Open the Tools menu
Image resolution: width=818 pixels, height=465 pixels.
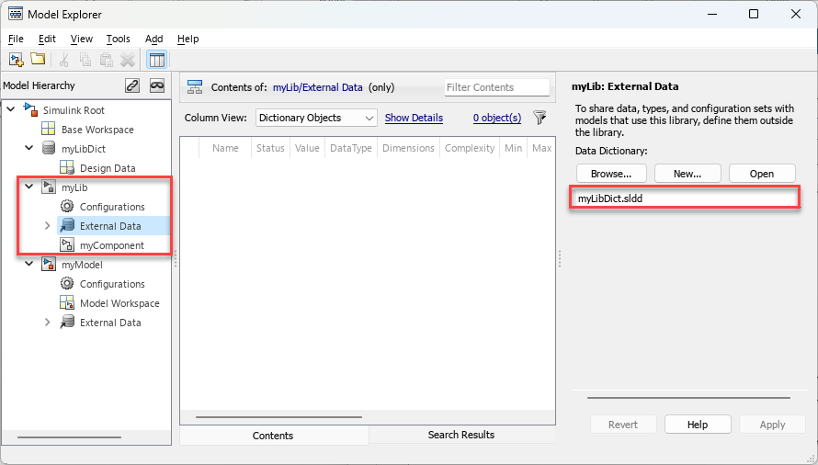[x=118, y=39]
